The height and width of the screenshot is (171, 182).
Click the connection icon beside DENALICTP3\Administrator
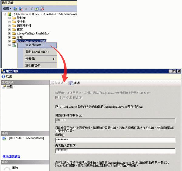[4, 138]
